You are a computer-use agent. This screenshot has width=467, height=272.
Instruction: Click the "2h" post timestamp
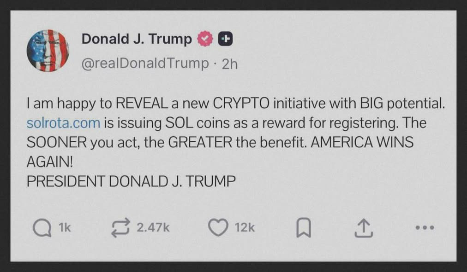[230, 64]
